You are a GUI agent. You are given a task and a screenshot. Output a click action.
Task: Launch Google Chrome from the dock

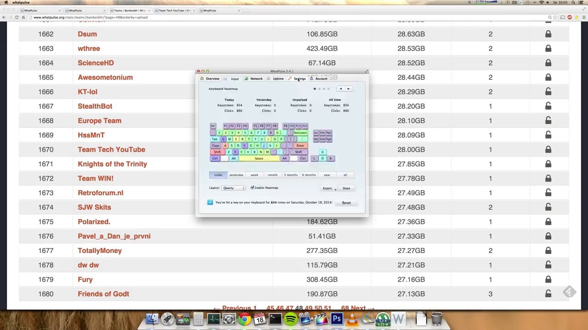pyautogui.click(x=244, y=319)
